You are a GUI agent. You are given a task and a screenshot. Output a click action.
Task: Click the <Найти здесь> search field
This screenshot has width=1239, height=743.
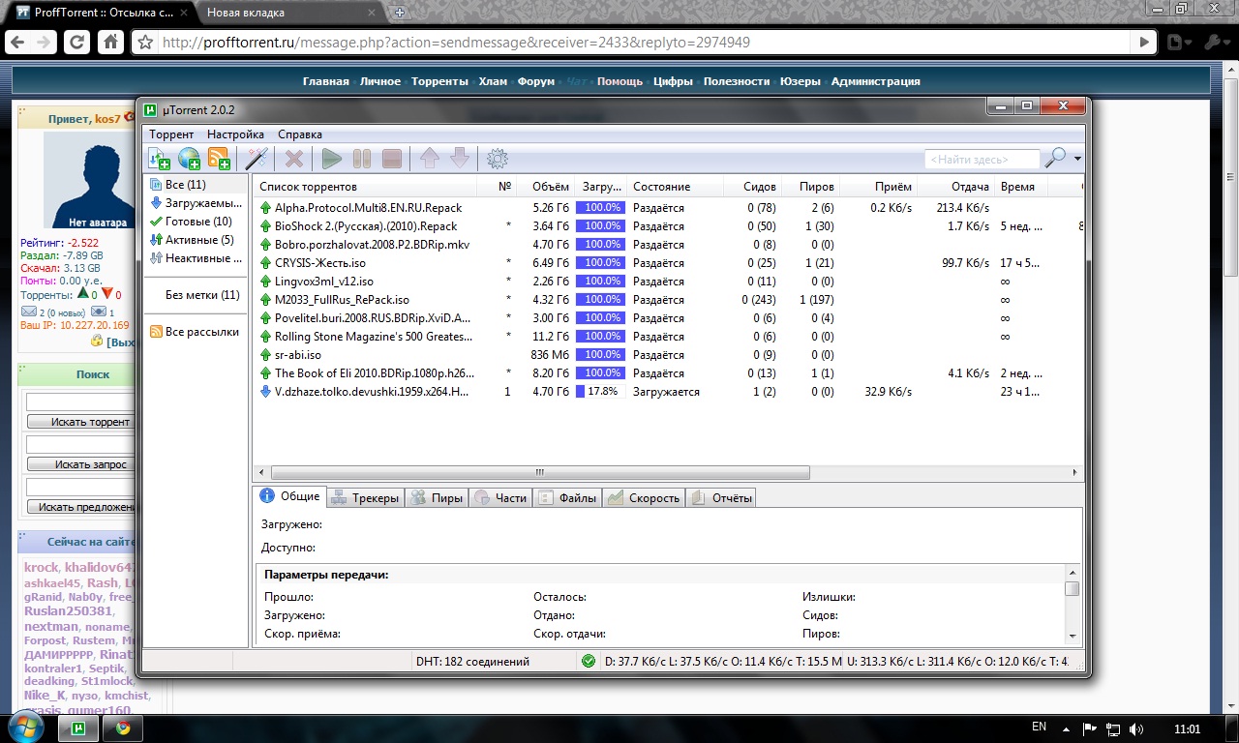tap(982, 159)
